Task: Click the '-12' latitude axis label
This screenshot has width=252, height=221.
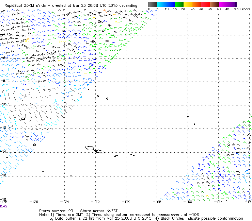Action: (3, 128)
